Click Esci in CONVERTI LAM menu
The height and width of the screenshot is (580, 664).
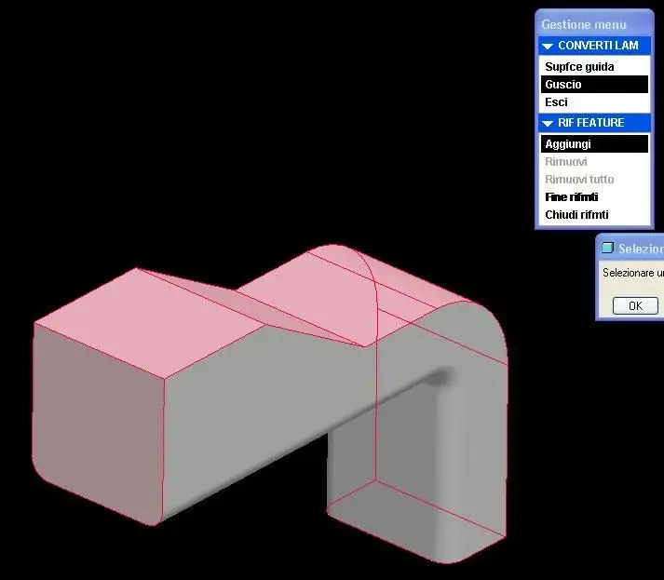coord(556,102)
